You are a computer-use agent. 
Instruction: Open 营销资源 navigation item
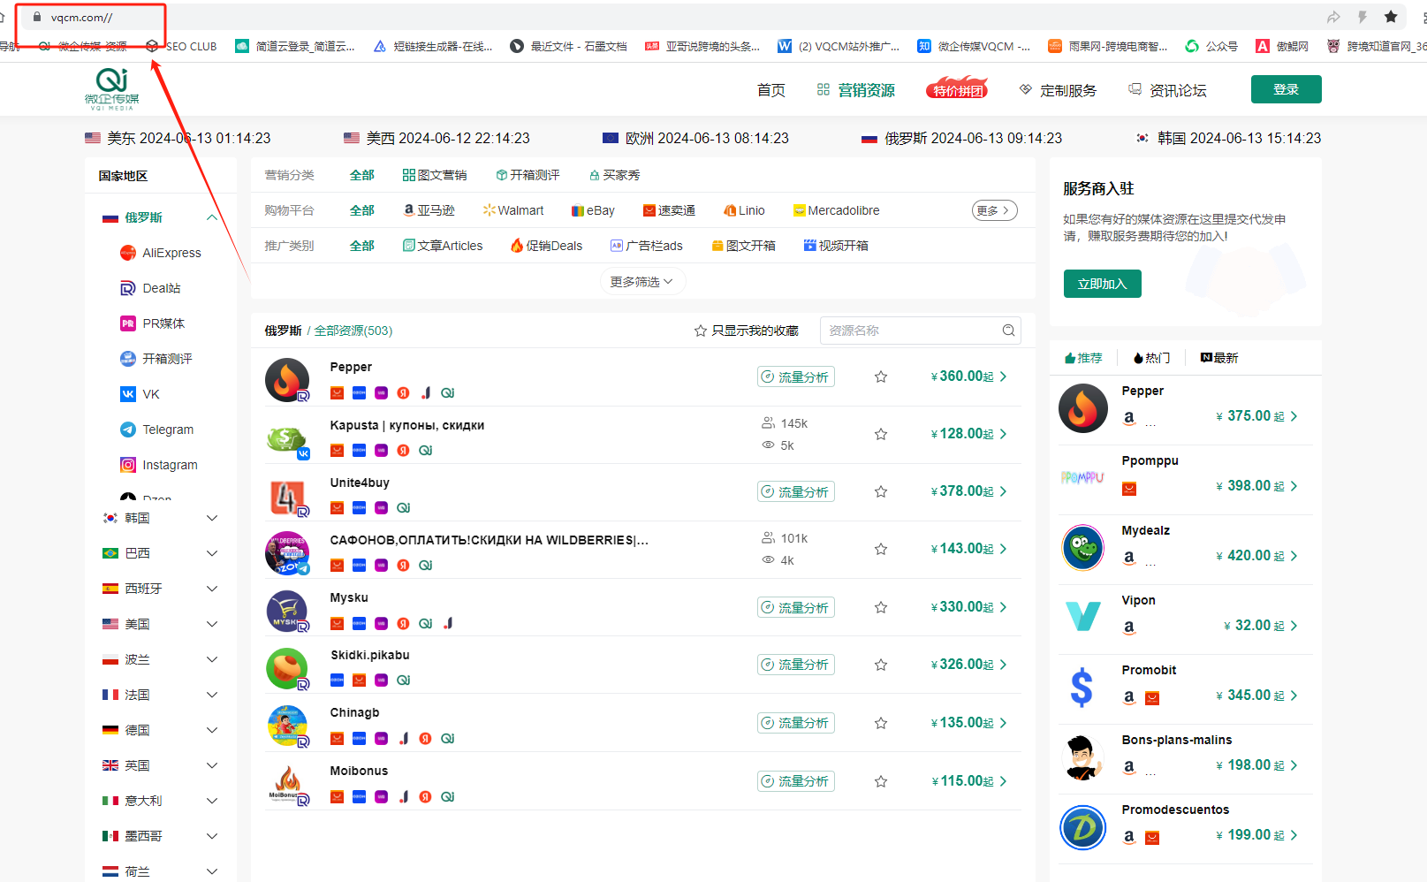pyautogui.click(x=856, y=90)
